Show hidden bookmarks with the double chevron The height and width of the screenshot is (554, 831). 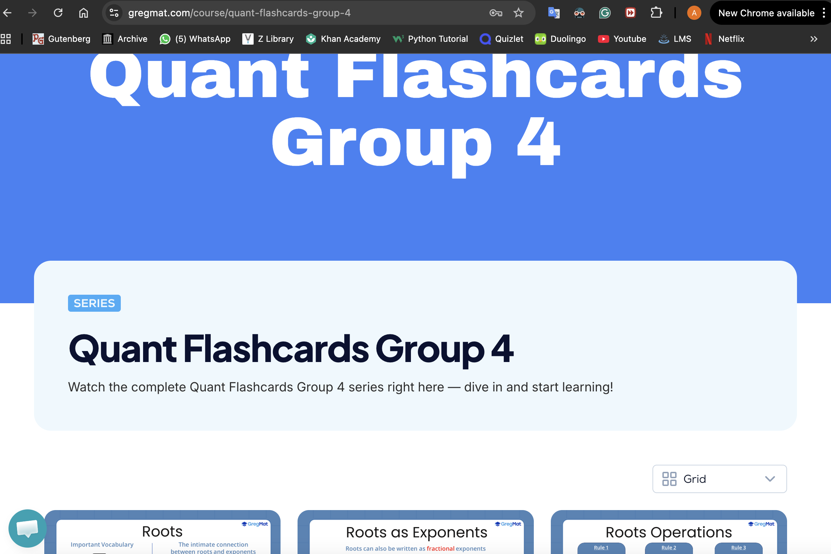[x=814, y=39]
